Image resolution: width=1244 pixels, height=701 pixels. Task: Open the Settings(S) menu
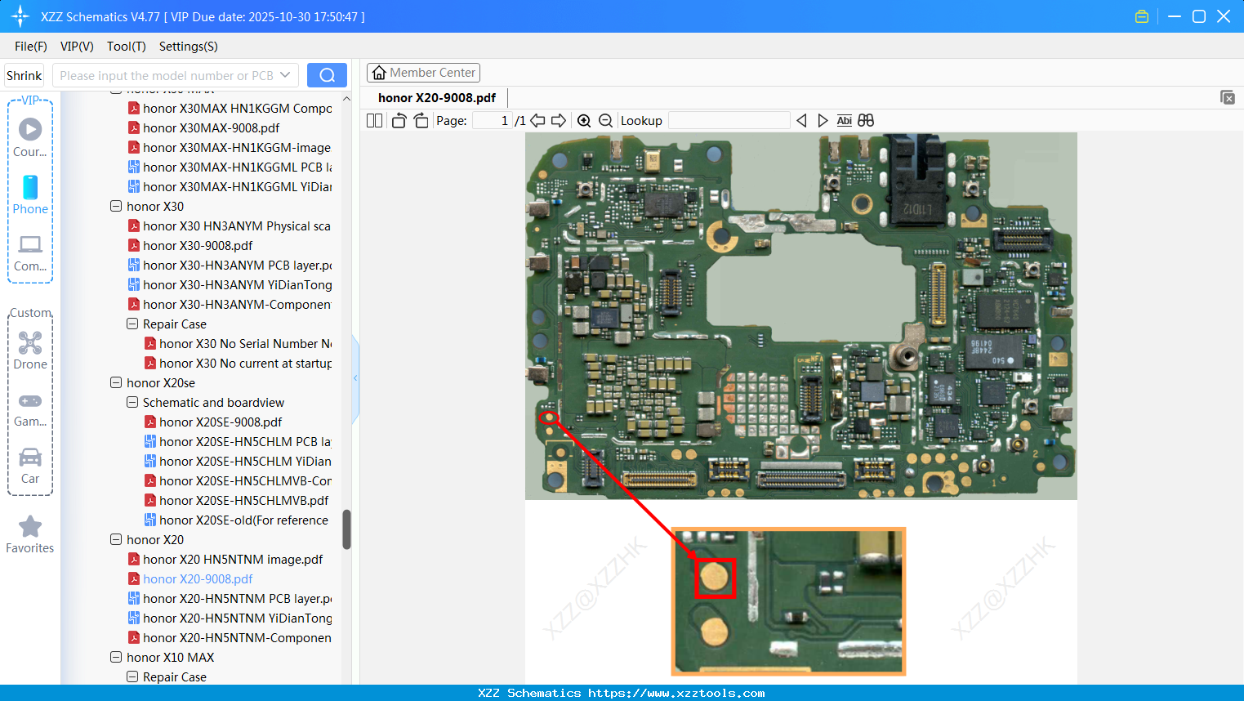tap(189, 47)
